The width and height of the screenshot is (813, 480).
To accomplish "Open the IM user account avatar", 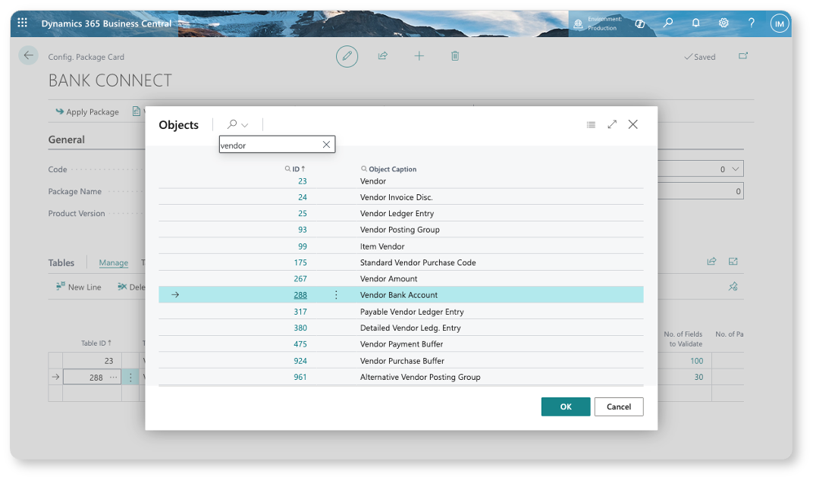I will 780,24.
